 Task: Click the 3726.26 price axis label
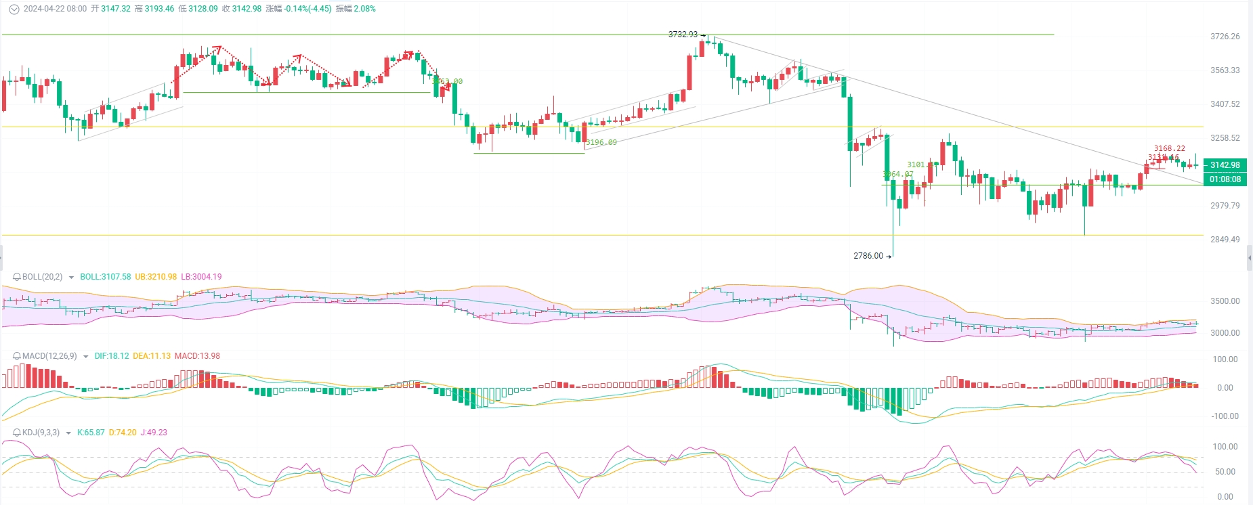pyautogui.click(x=1225, y=37)
